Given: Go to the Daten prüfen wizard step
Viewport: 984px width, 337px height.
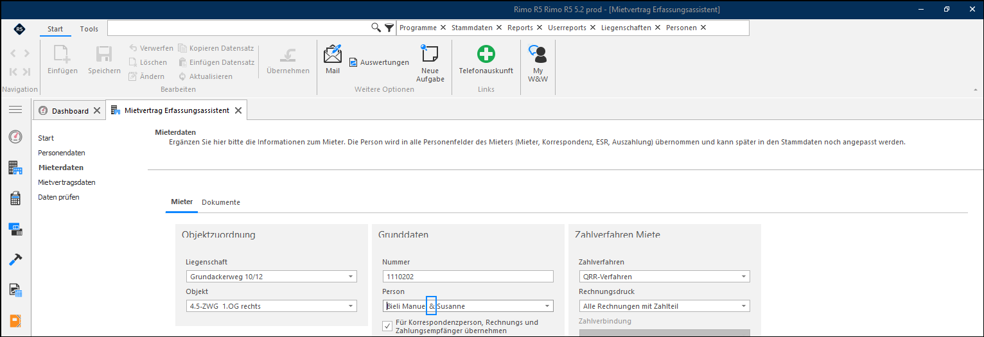Looking at the screenshot, I should (x=59, y=197).
